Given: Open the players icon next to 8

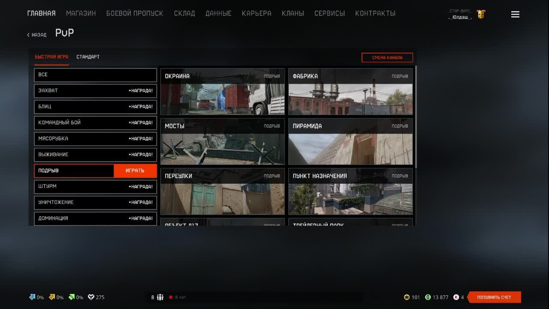Looking at the screenshot, I should [x=160, y=297].
